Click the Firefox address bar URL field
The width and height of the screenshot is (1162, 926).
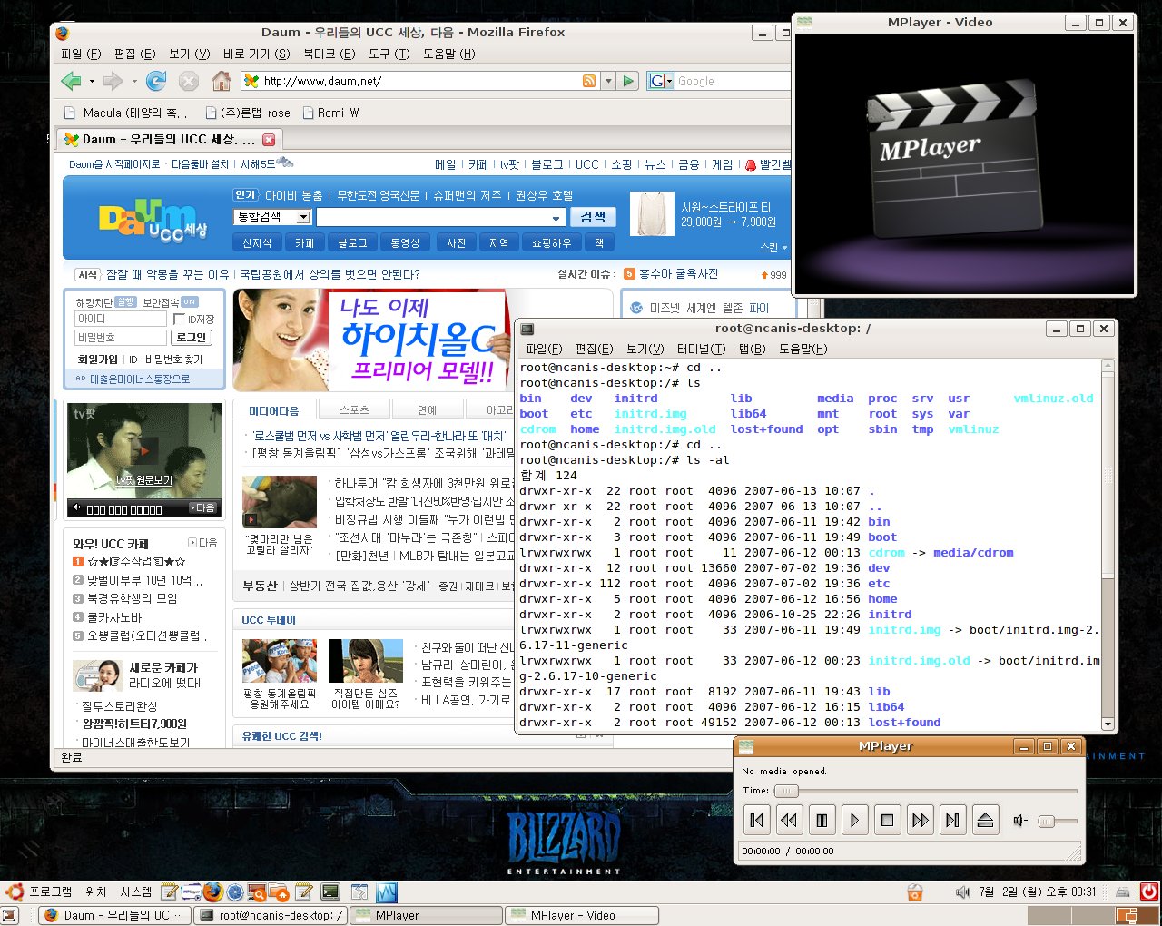(x=420, y=81)
